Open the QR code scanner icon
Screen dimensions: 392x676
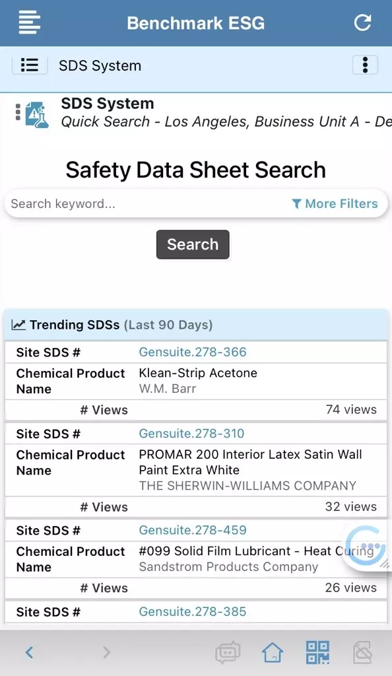317,652
